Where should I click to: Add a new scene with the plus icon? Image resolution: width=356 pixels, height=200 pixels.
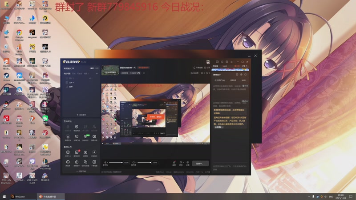(97, 73)
